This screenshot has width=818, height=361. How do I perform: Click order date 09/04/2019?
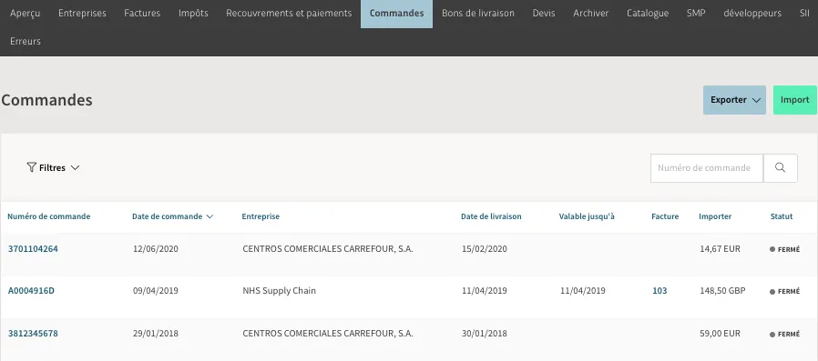click(156, 291)
